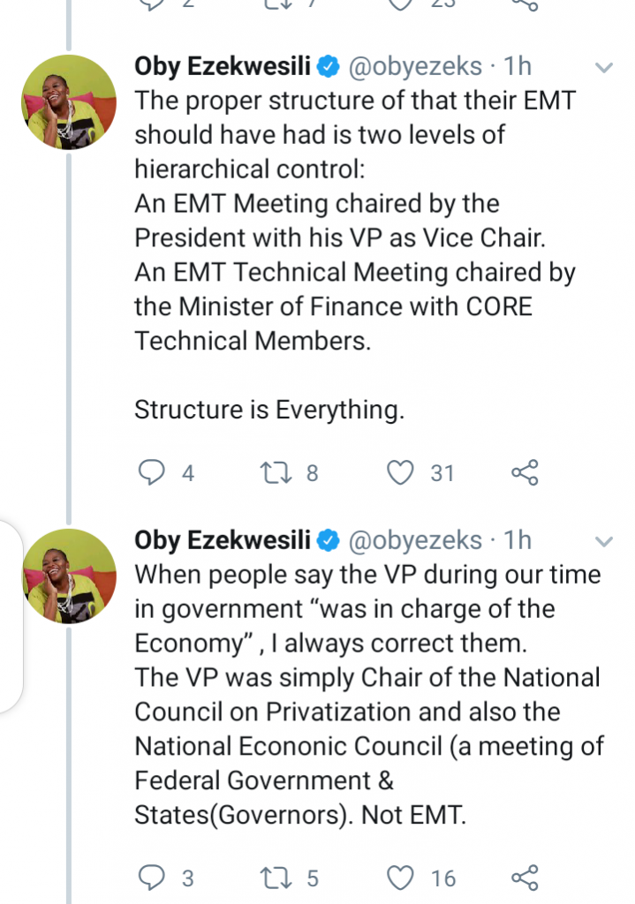Open the '1h' timestamp of the EMT structure tweet

pyautogui.click(x=518, y=66)
